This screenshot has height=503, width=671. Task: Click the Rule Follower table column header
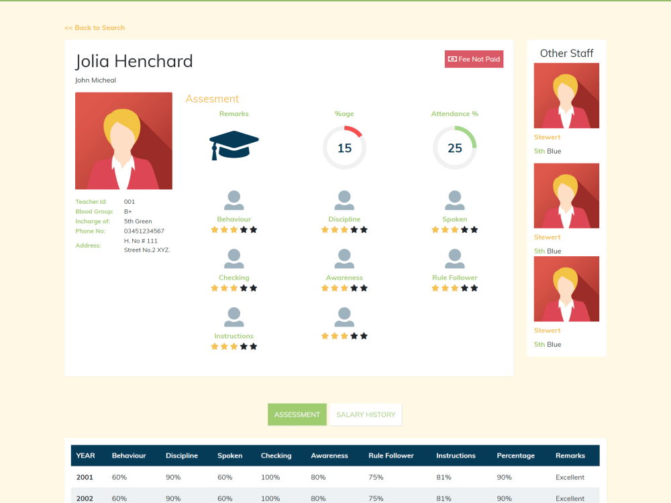coord(391,455)
